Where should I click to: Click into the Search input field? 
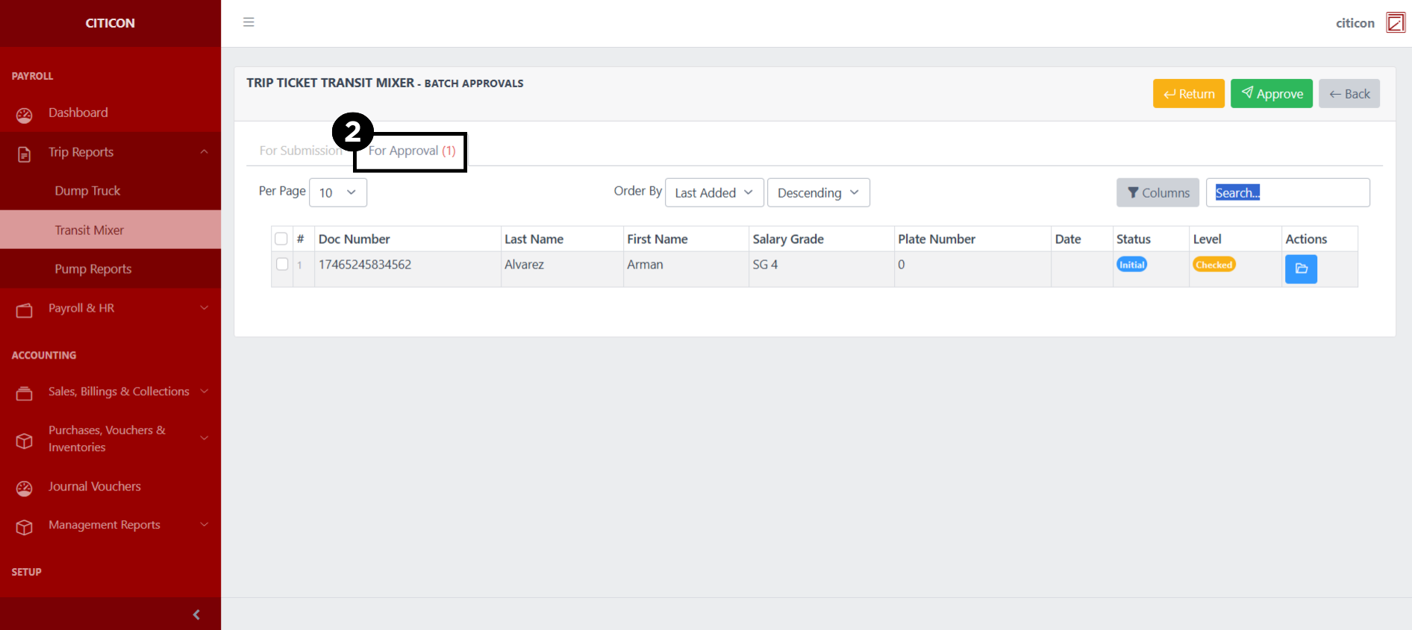click(x=1287, y=192)
